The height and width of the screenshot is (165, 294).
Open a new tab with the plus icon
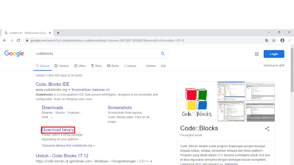point(58,33)
